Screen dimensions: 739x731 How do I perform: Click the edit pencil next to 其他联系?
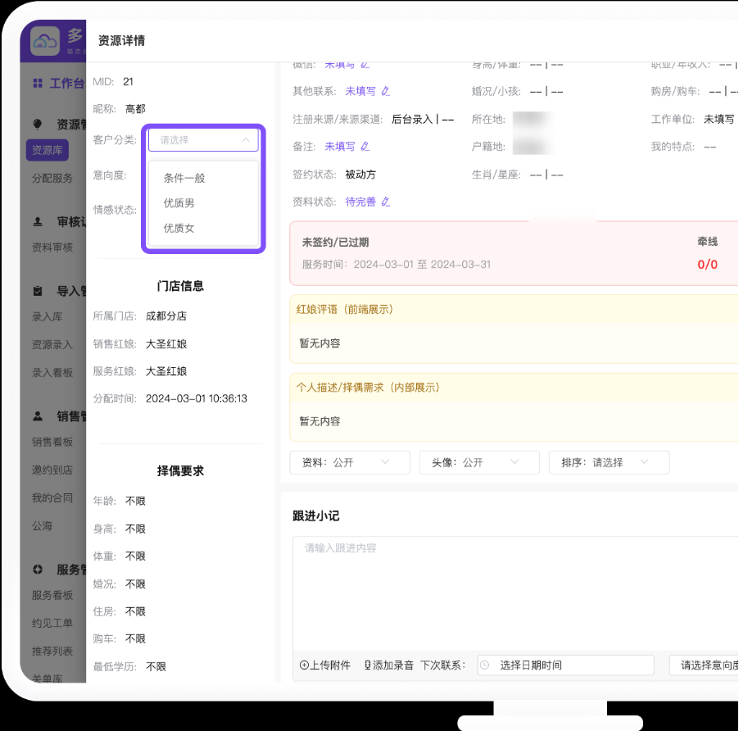[386, 92]
